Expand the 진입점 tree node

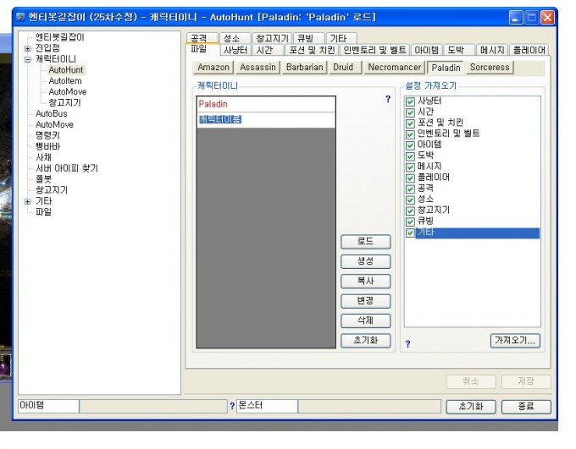[x=27, y=48]
